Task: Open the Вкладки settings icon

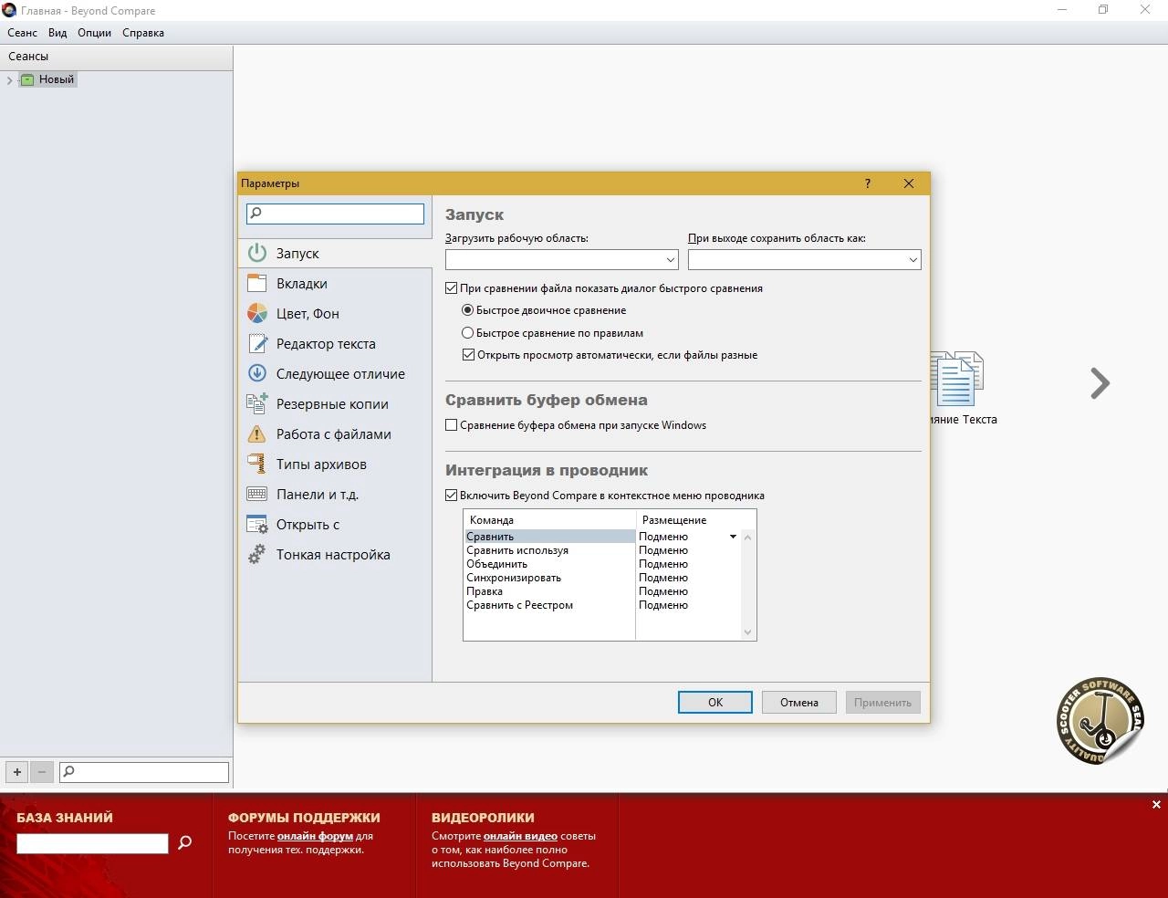Action: [257, 283]
